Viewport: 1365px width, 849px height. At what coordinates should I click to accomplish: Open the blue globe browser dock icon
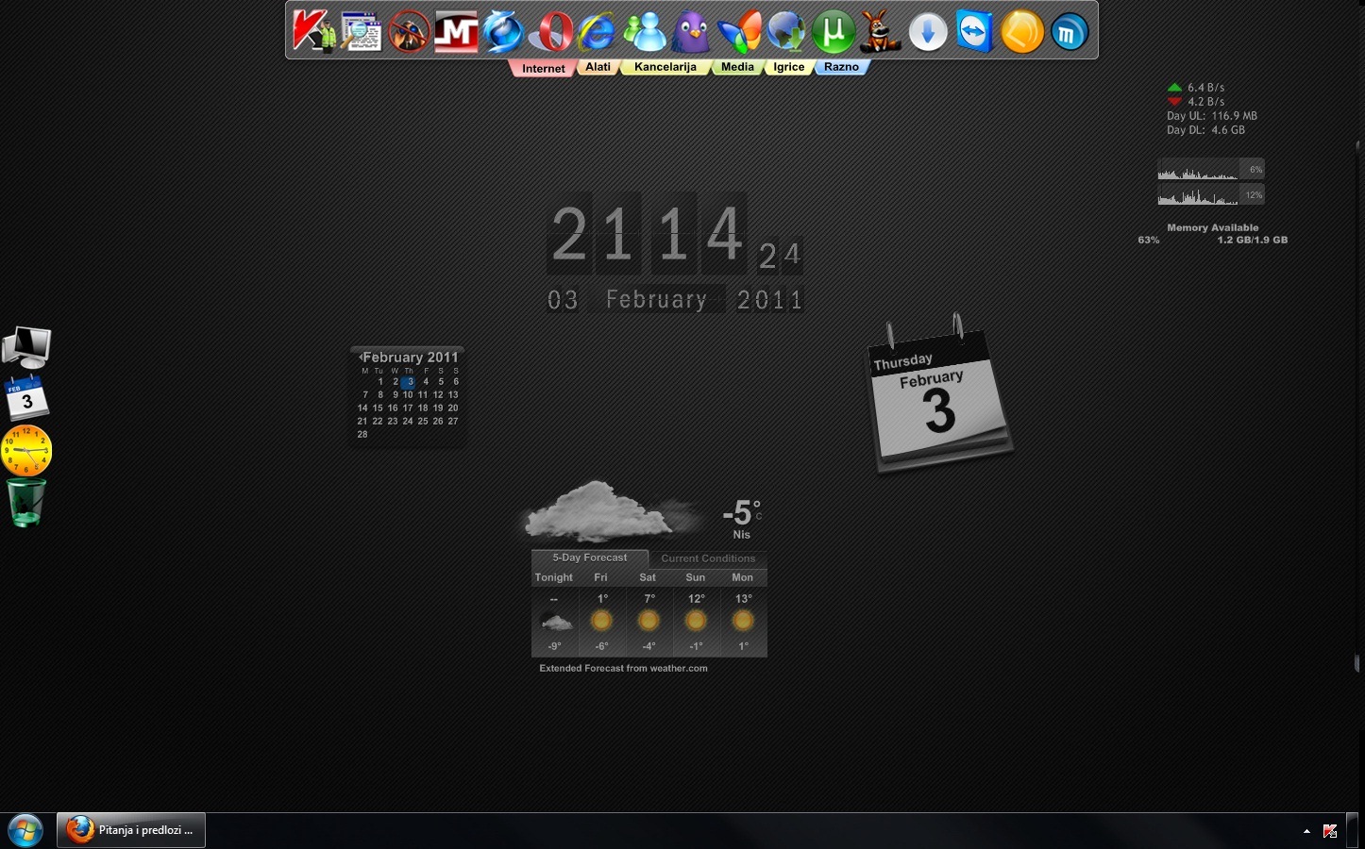click(503, 31)
